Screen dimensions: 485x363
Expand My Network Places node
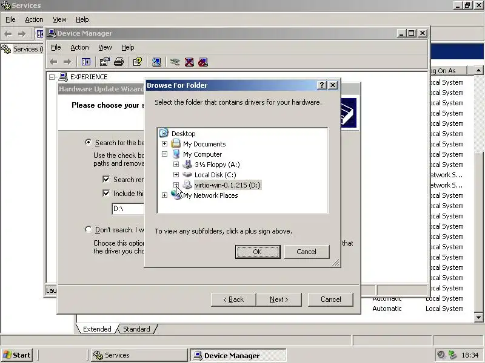pyautogui.click(x=164, y=195)
